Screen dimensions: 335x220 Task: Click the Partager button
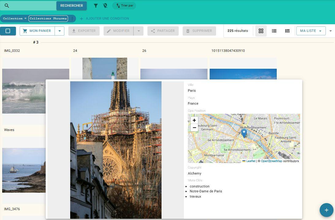[163, 31]
